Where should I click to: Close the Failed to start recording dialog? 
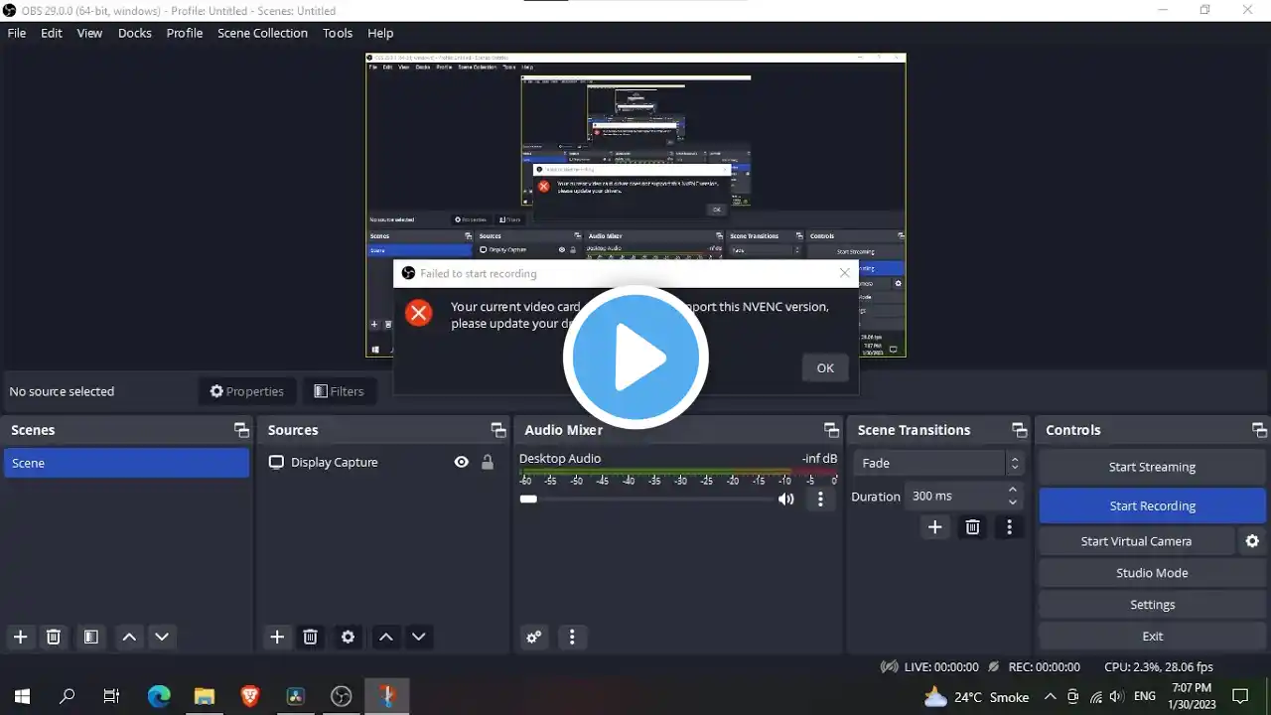pyautogui.click(x=845, y=273)
